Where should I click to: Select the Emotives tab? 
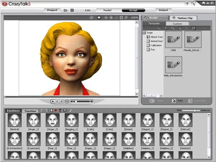pos(13,111)
